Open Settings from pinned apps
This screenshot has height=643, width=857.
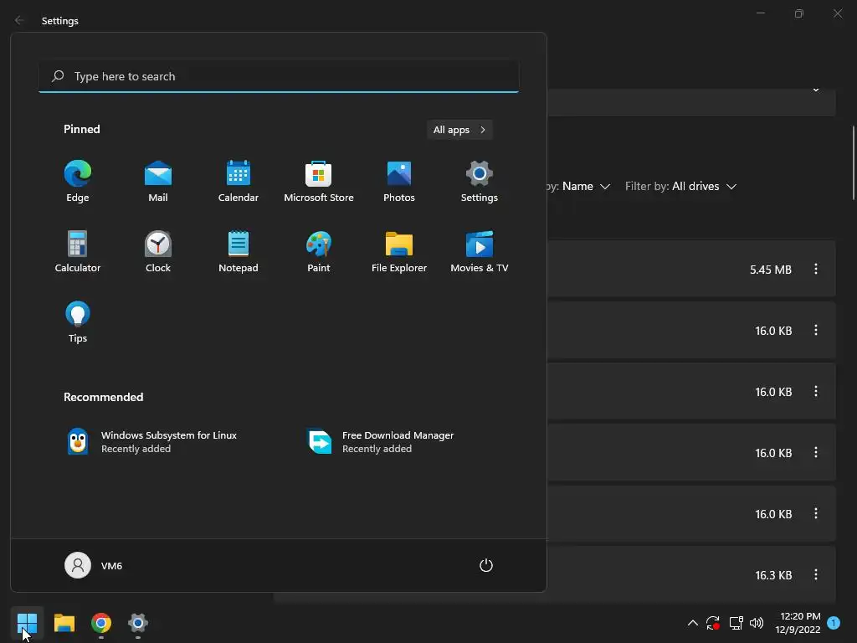pyautogui.click(x=480, y=182)
